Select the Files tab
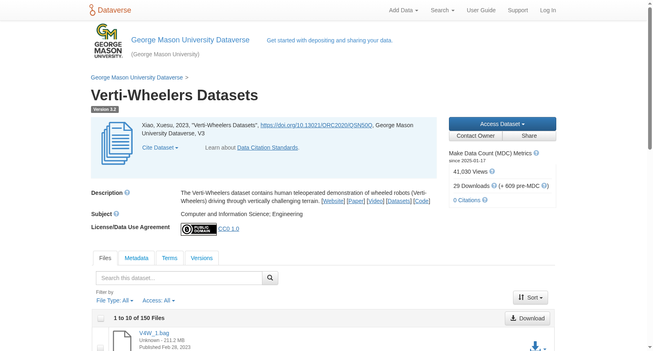653x351 pixels. click(x=105, y=258)
